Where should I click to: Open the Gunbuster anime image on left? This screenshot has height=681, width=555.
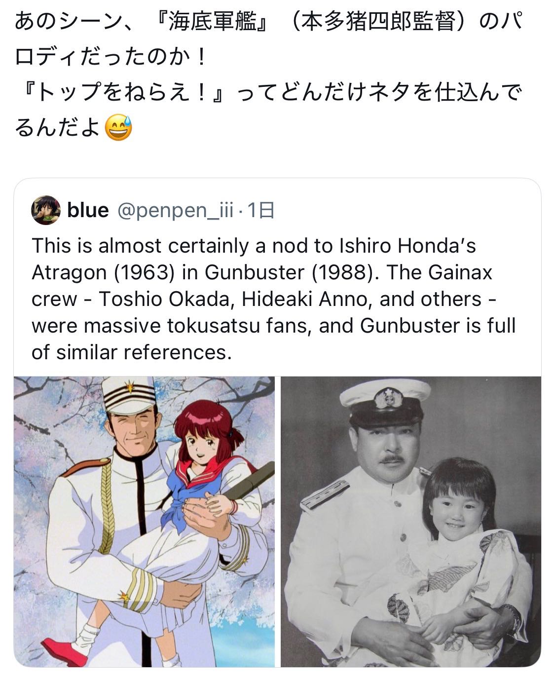[x=144, y=522]
